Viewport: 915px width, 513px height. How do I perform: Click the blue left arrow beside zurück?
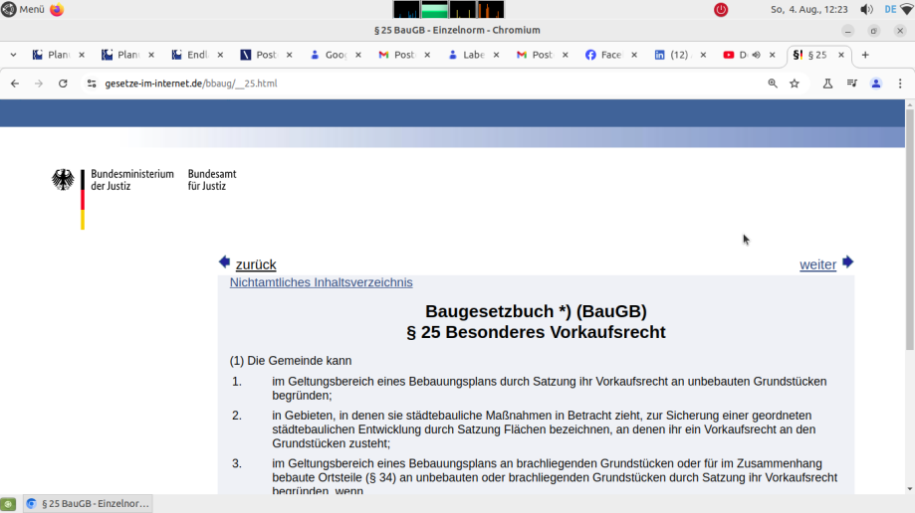pos(224,262)
